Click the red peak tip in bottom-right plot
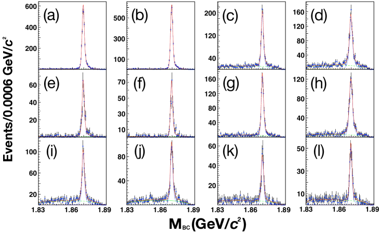Image resolution: width=382 pixels, height=234 pixels. [351, 143]
